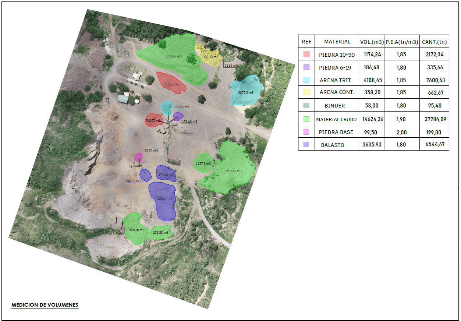
Task: Select the 655,52 m3 red stone pile label
Action: point(172,84)
